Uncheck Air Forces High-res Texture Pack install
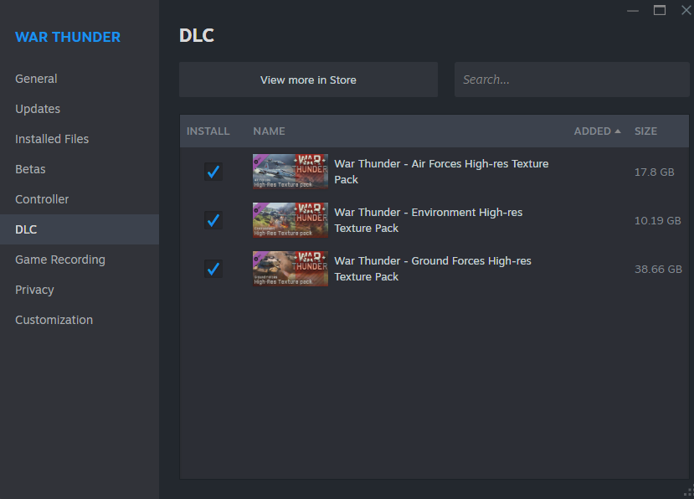 coord(213,172)
